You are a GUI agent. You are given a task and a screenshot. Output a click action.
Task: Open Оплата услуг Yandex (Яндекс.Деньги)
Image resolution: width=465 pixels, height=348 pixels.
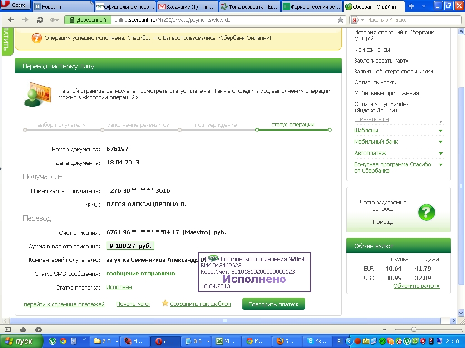(381, 107)
